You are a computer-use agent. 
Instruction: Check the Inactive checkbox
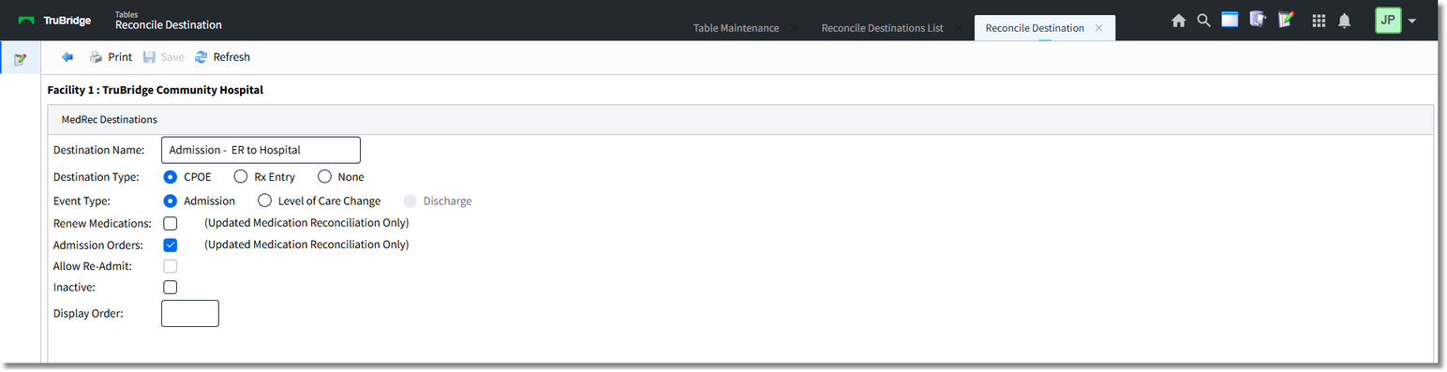point(170,288)
